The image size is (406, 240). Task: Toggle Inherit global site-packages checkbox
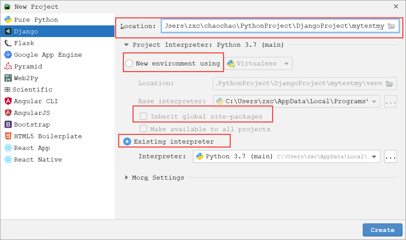point(143,116)
